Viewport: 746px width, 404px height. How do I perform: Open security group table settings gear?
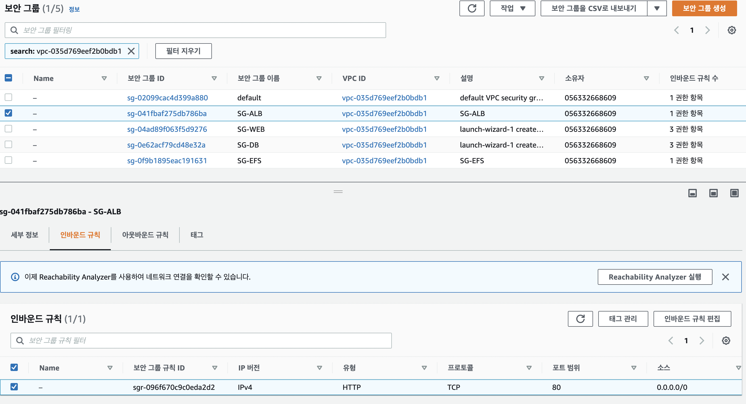click(x=732, y=30)
